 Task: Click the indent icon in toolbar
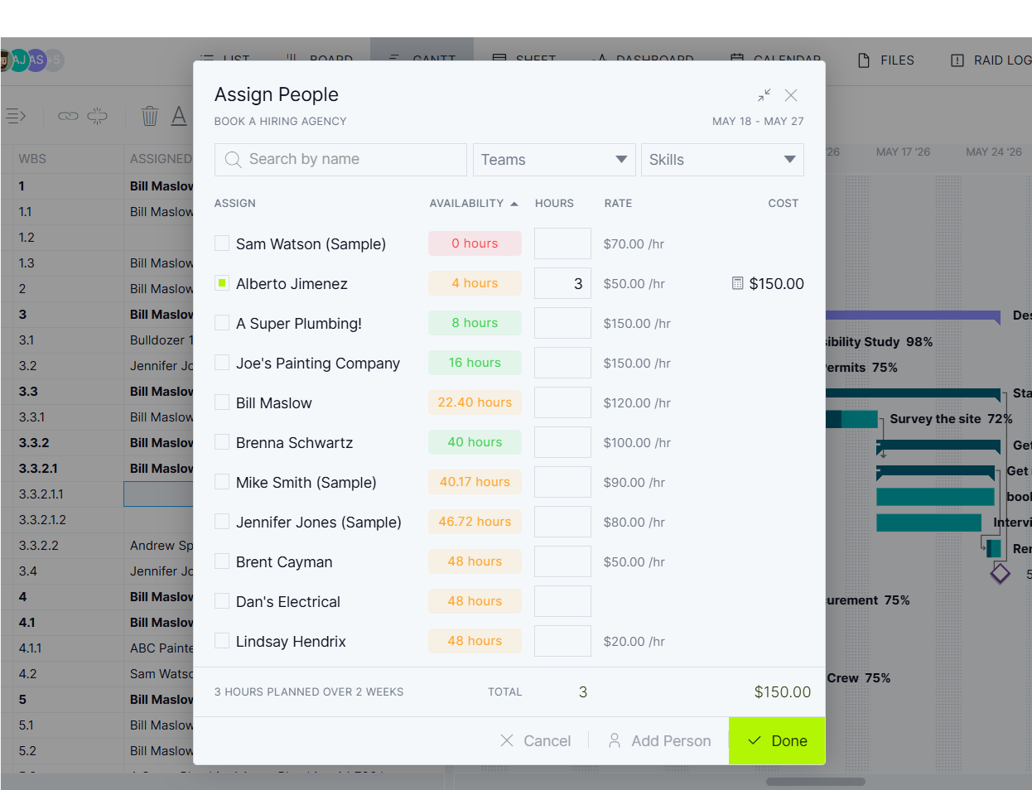pyautogui.click(x=16, y=116)
